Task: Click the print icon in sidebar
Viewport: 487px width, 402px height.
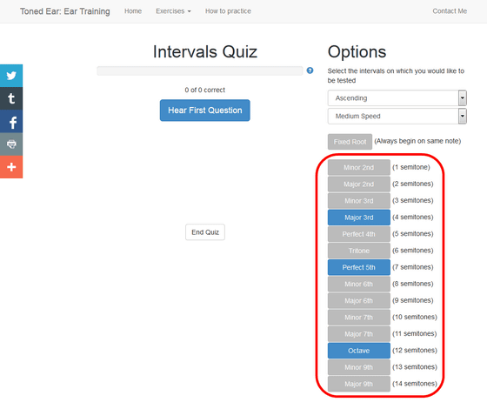Action: [11, 144]
